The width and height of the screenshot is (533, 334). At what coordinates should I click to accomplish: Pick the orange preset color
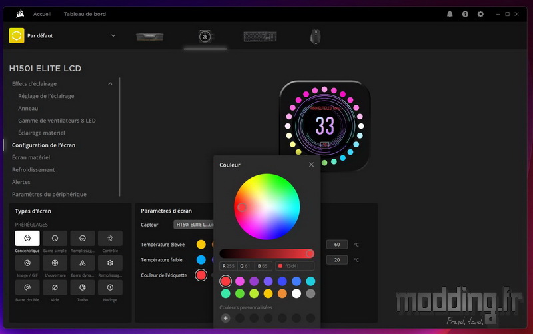tap(282, 293)
